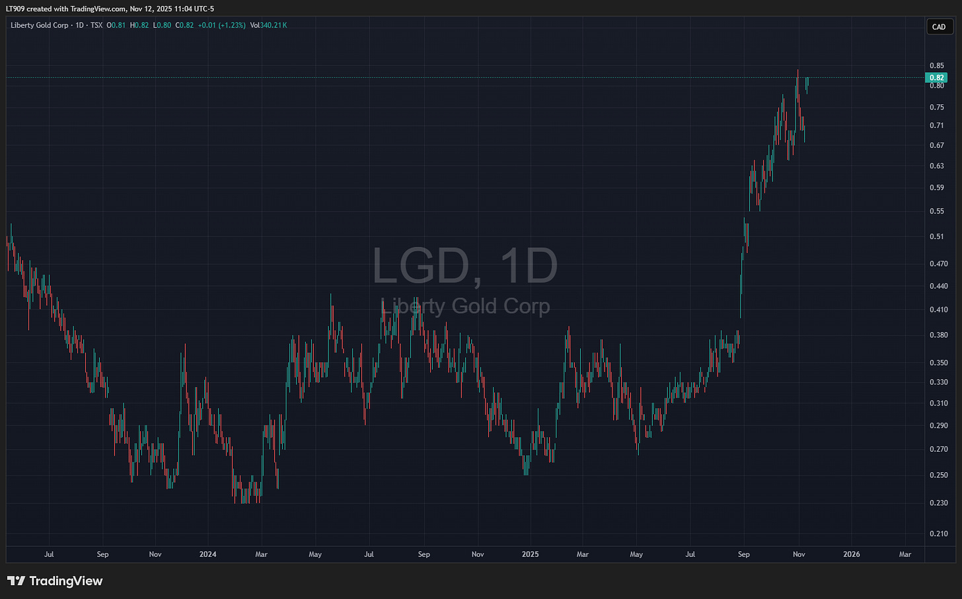Click the +0.01 (+1.23%) change value
Image resolution: width=962 pixels, height=599 pixels.
[221, 25]
